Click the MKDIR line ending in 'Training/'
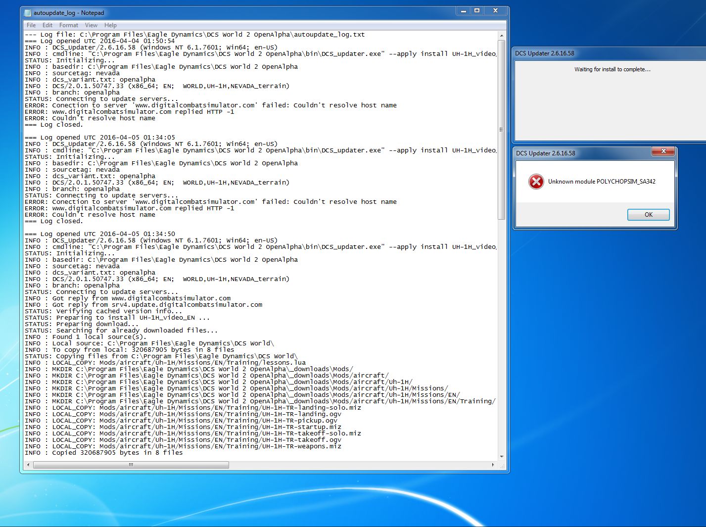This screenshot has width=706, height=527. 260,401
